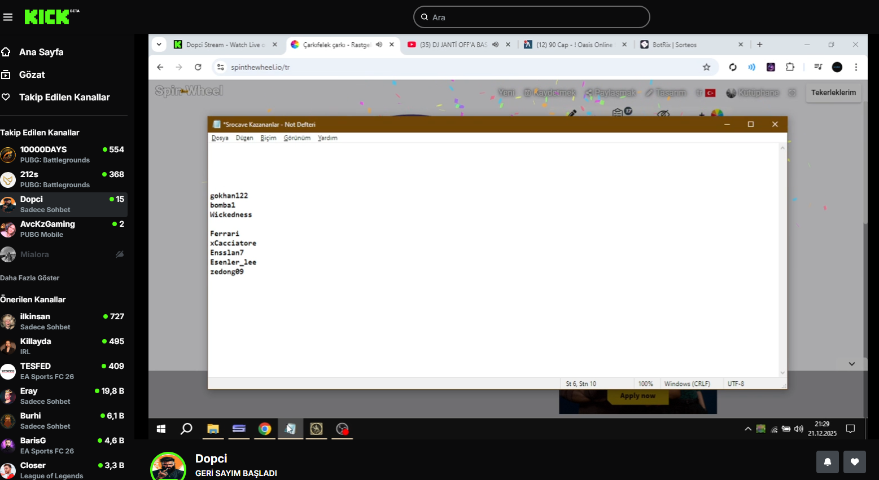Open File Explorer from taskbar
This screenshot has width=879, height=480.
tap(213, 429)
